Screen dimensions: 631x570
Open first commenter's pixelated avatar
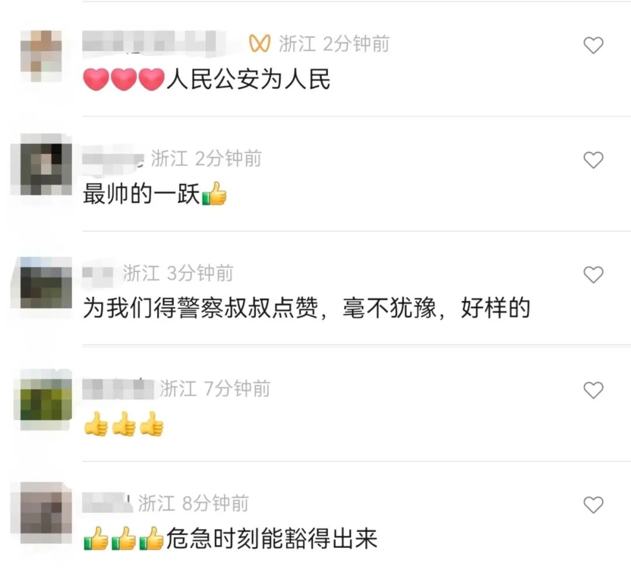(41, 56)
